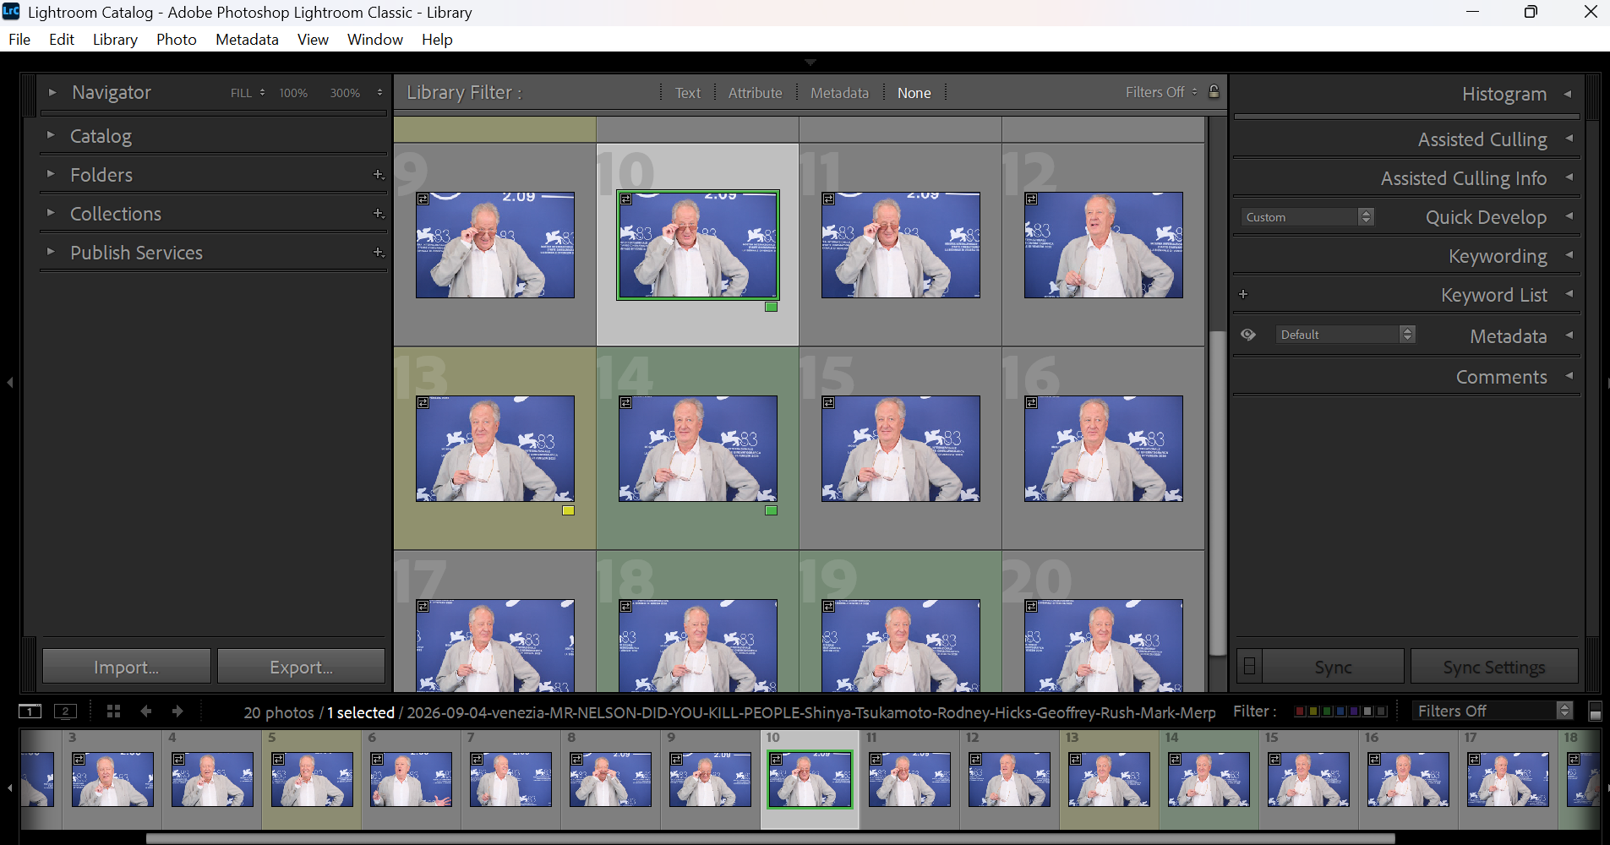Viewport: 1610px width, 845px height.
Task: Select photo 15 in the grid
Action: point(901,449)
